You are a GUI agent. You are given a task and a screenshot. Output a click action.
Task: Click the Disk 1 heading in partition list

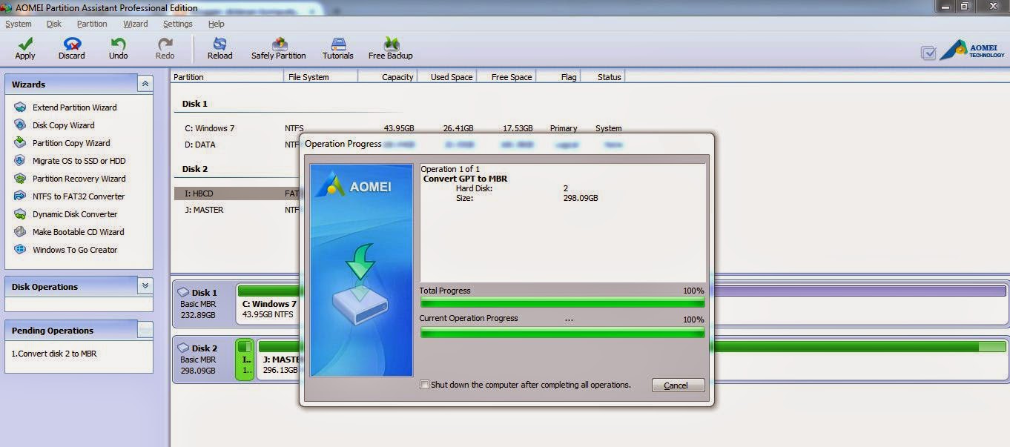coord(195,104)
